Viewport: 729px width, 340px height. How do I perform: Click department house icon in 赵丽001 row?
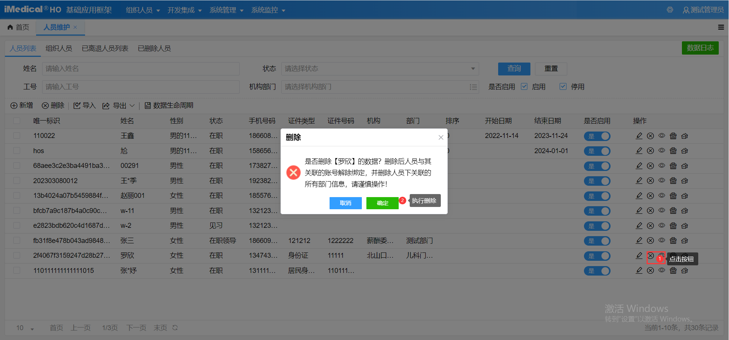(x=685, y=196)
